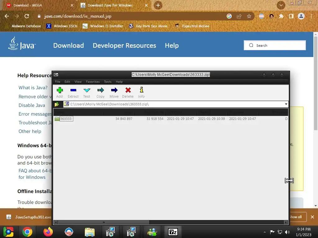Screen dimensions: 318x238
Task: Go back in Chrome
Action: (x=7, y=16)
